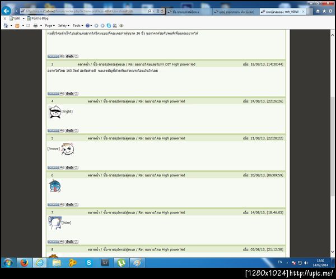The height and width of the screenshot is (279, 336).
Task: Switch to the second browser tab
Action: 235,12
